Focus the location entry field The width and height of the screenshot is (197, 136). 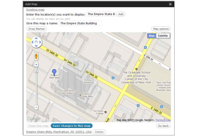tap(101, 14)
